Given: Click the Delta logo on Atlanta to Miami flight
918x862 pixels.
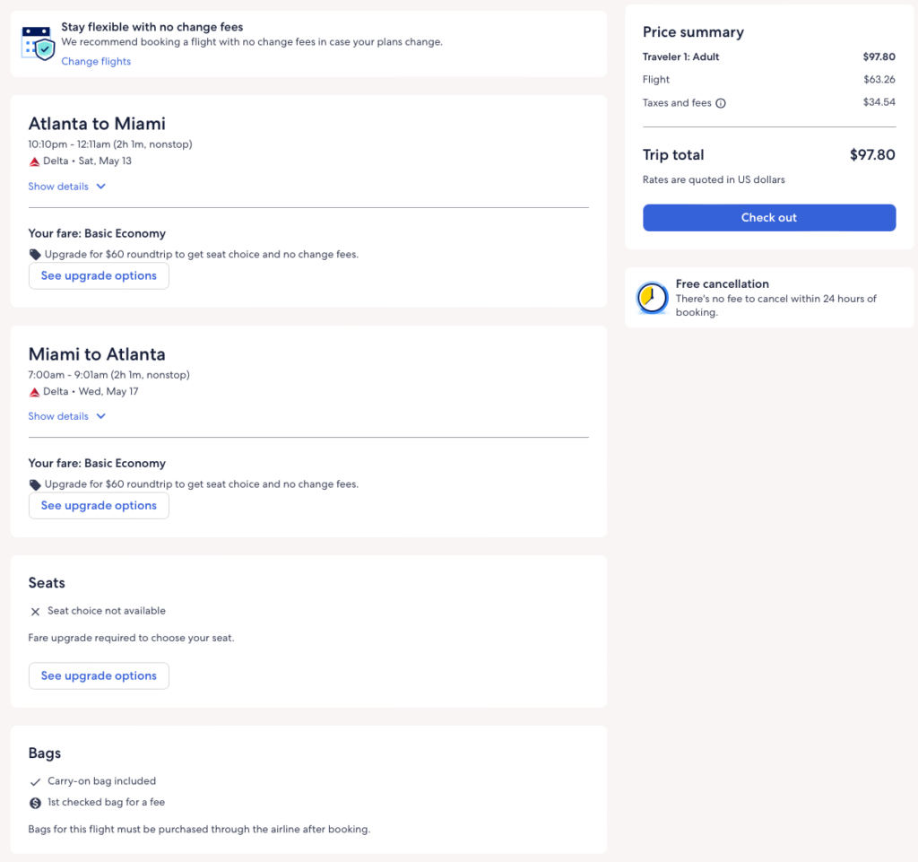Looking at the screenshot, I should (x=35, y=161).
